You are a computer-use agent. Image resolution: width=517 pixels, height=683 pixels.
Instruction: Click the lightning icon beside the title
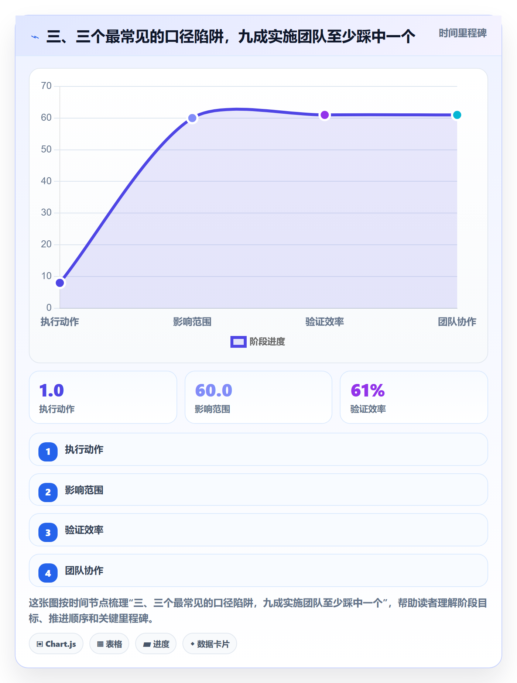click(x=35, y=37)
